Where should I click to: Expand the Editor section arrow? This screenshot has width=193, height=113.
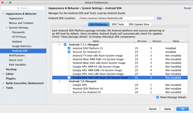pyautogui.click(x=4, y=74)
